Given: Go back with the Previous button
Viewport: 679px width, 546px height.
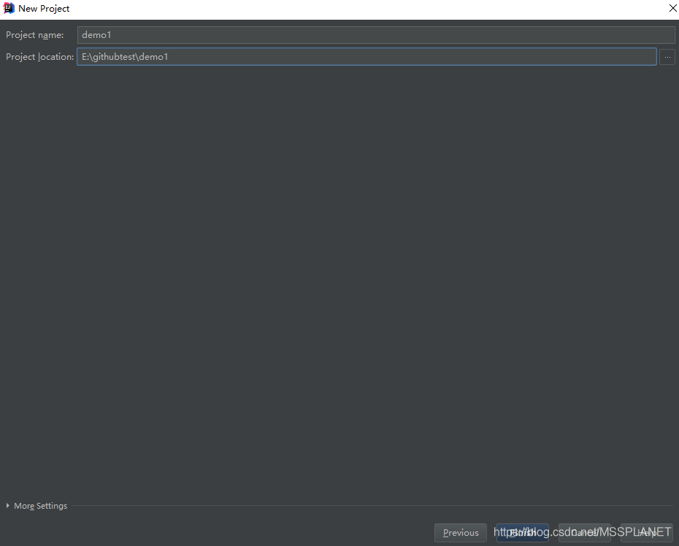Looking at the screenshot, I should (461, 533).
